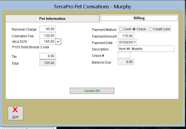Image resolution: width=186 pixels, height=129 pixels.
Task: Click the Payment Method label
Action: point(104,30)
